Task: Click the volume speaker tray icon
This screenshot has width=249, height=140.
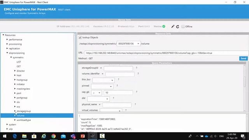Action: coord(216,136)
